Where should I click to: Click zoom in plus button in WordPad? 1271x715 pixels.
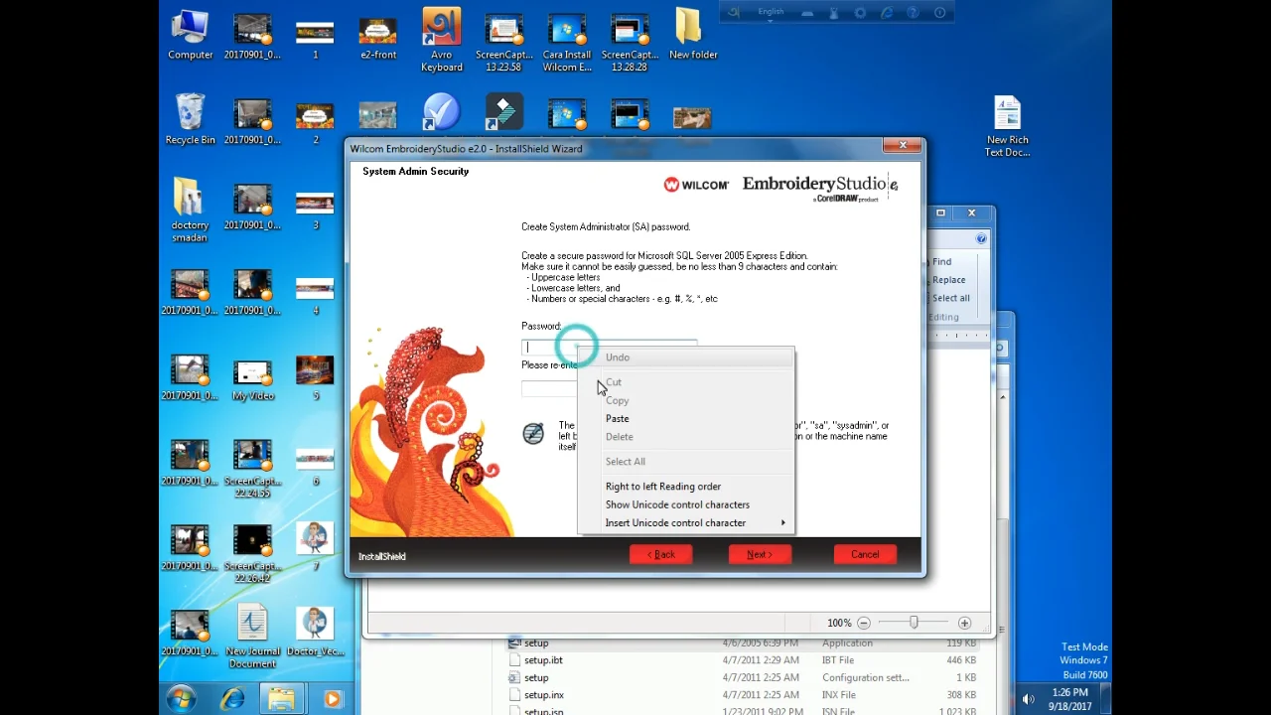point(964,623)
